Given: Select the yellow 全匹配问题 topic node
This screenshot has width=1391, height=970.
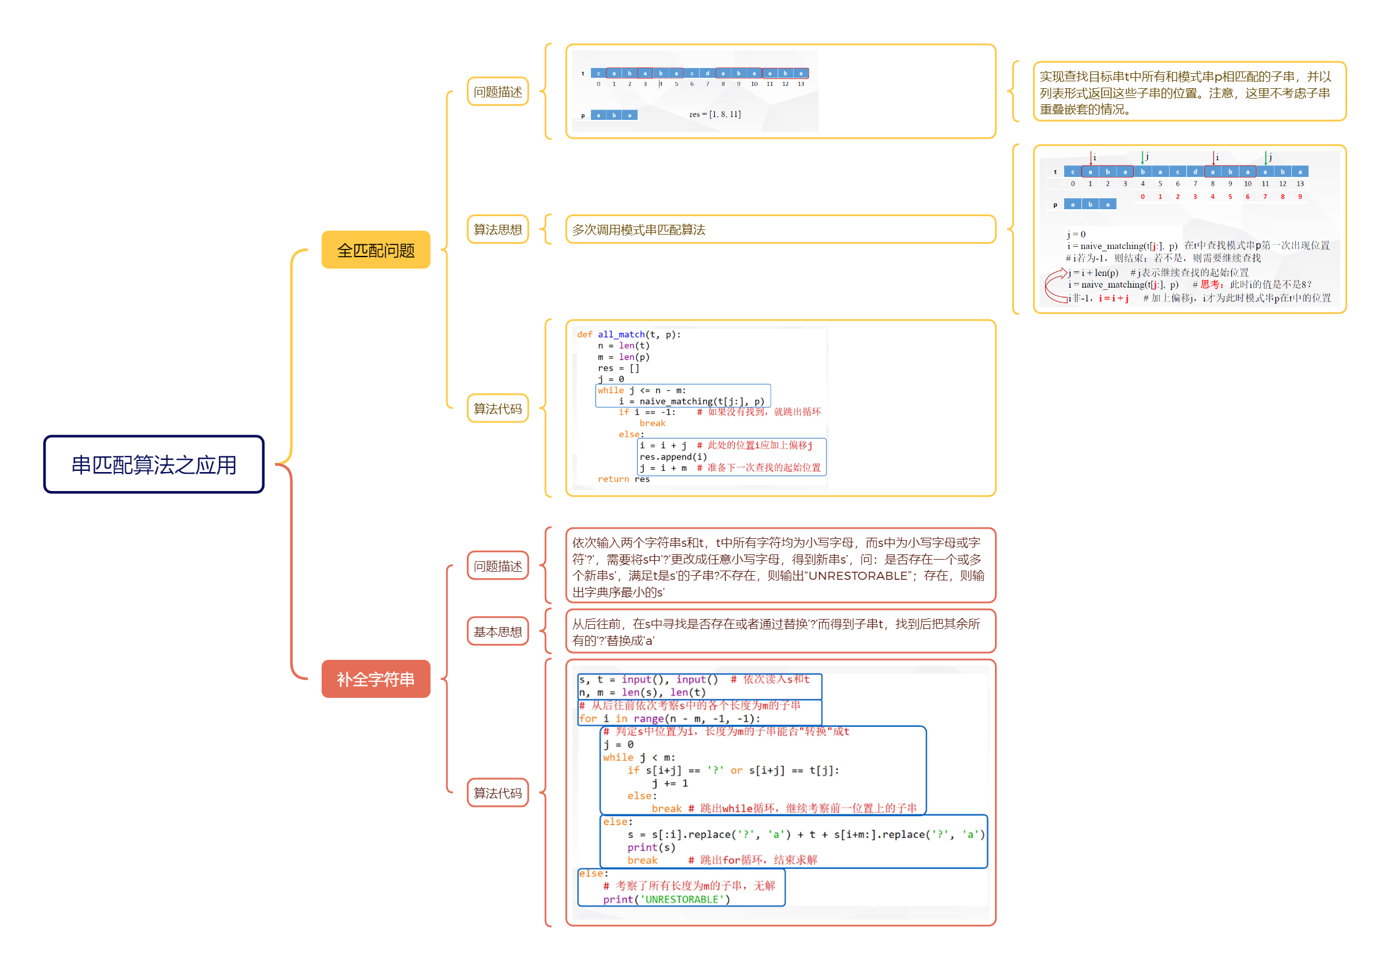Looking at the screenshot, I should click(x=376, y=250).
